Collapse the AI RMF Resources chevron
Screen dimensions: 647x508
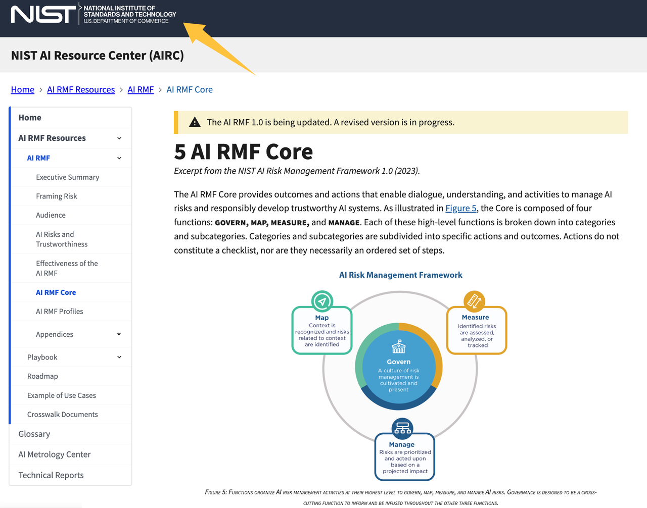tap(119, 138)
